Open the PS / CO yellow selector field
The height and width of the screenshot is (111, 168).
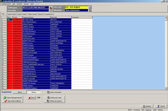tap(76, 7)
